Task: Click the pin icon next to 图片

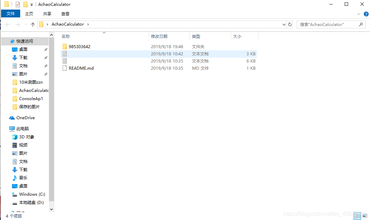Action: click(46, 74)
